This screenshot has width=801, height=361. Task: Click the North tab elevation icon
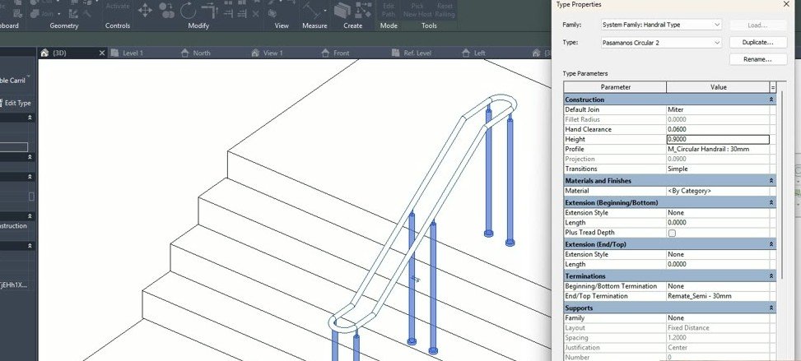(185, 53)
